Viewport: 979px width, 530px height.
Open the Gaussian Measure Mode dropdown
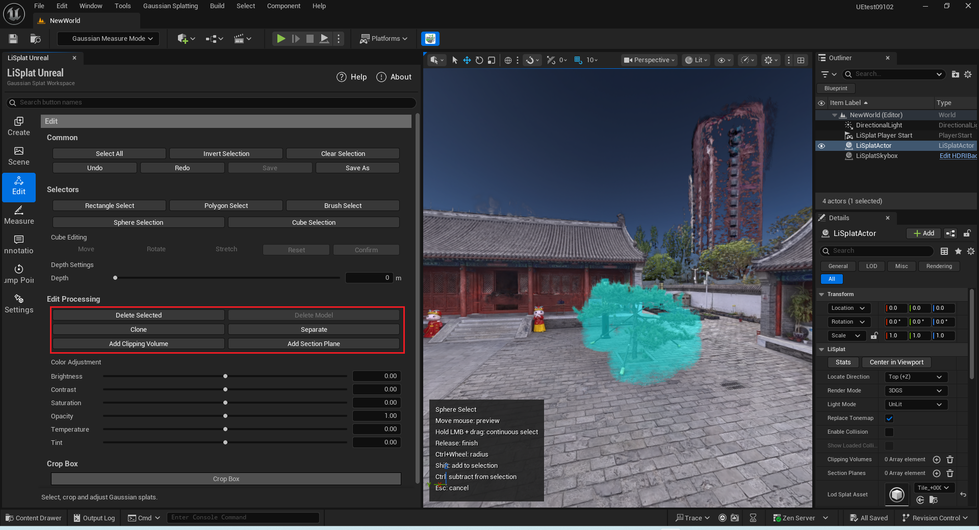[x=108, y=39]
